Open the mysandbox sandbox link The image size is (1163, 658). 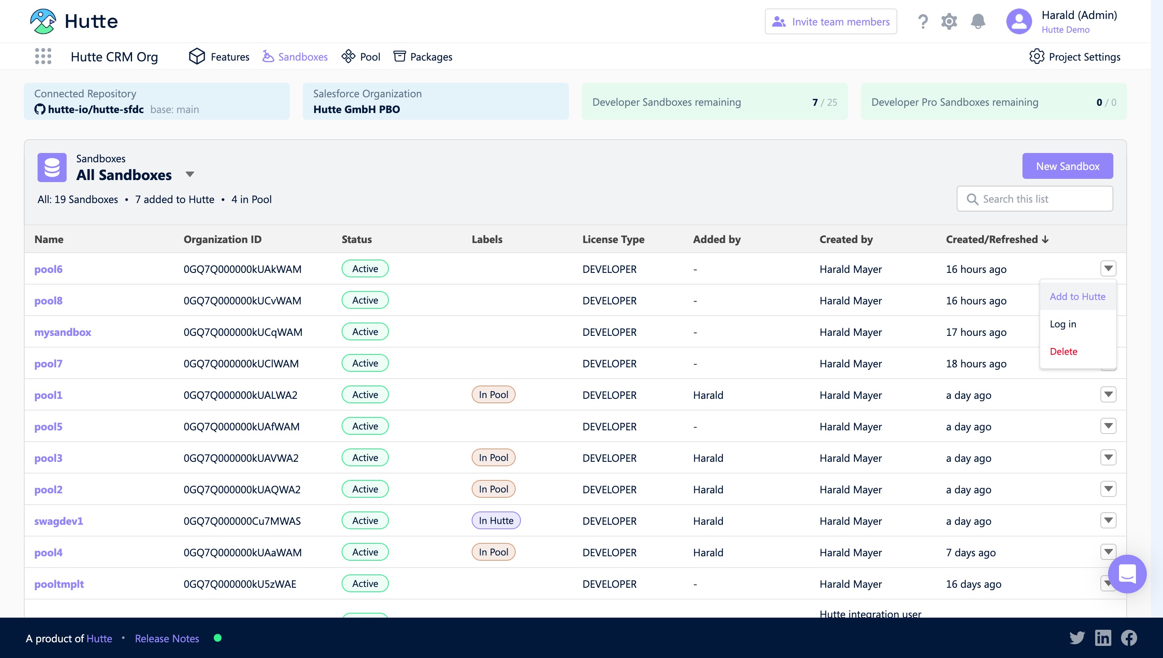[63, 332]
